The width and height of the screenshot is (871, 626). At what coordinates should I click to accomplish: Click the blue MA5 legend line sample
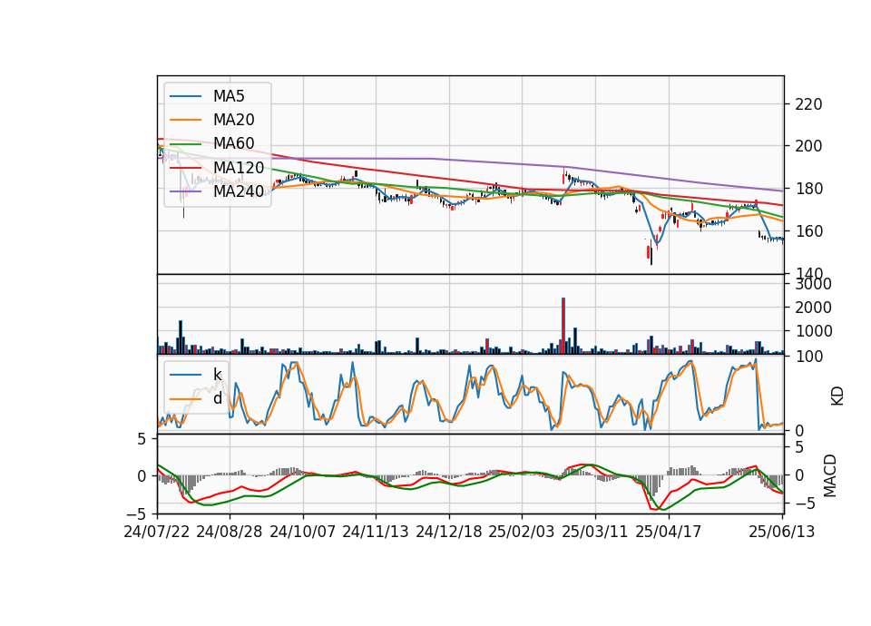185,96
